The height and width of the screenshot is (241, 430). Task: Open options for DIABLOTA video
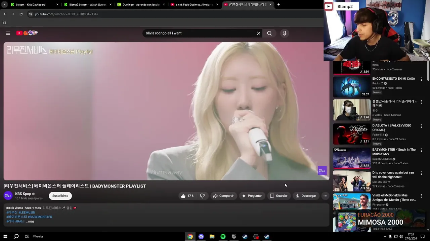tap(421, 126)
